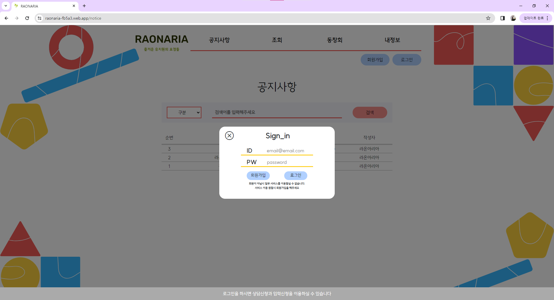Open the site information icon in address bar

(x=40, y=18)
